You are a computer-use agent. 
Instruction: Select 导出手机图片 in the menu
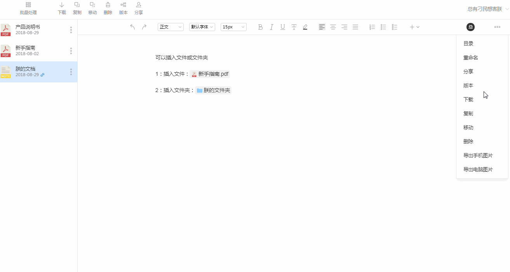478,155
